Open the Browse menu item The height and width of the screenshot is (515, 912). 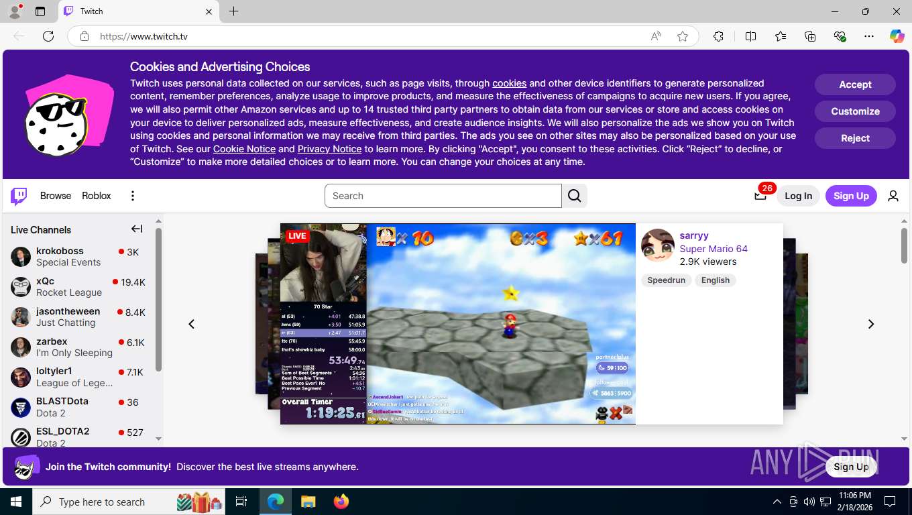coord(56,196)
